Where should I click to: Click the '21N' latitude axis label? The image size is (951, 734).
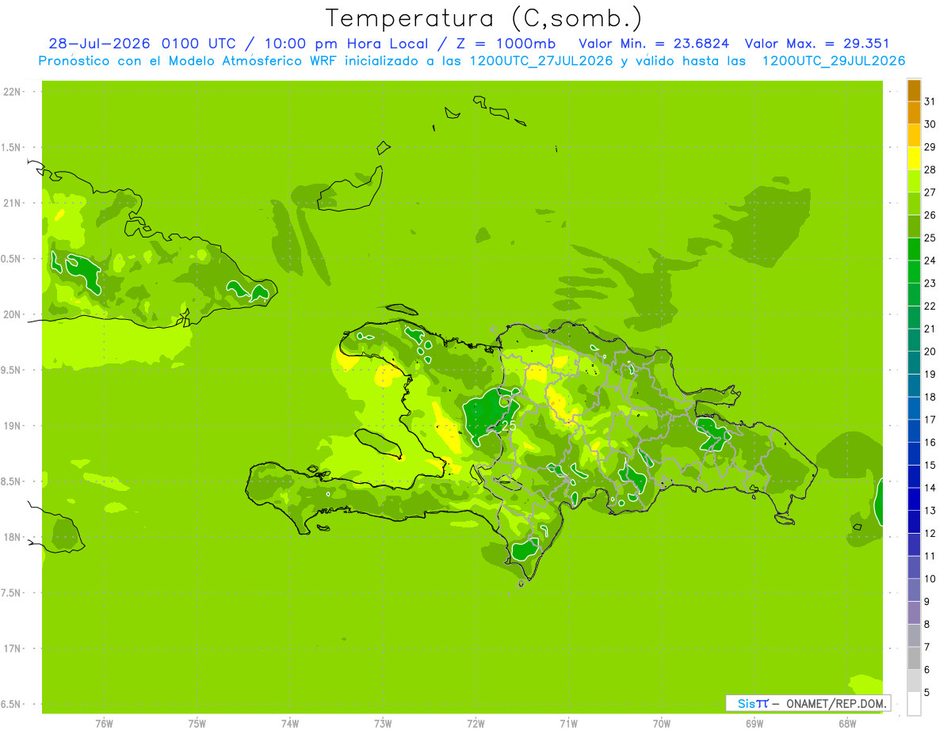tap(13, 203)
